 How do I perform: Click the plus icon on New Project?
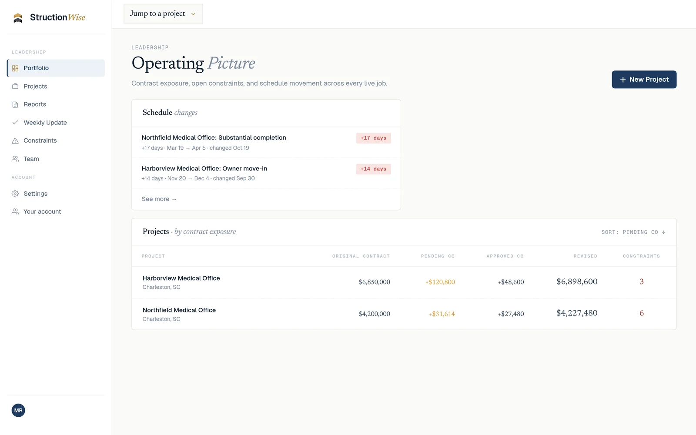tap(623, 80)
